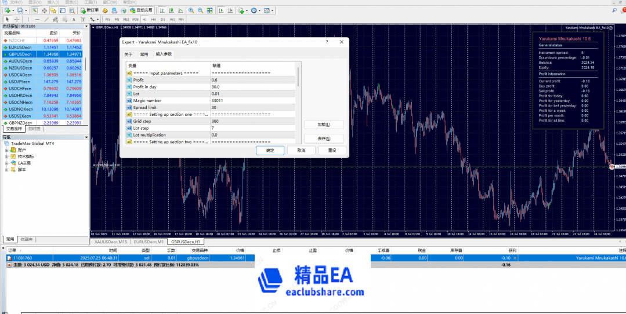Toggle the Navigator folder-star icon
The height and width of the screenshot is (314, 626).
[x=53, y=10]
